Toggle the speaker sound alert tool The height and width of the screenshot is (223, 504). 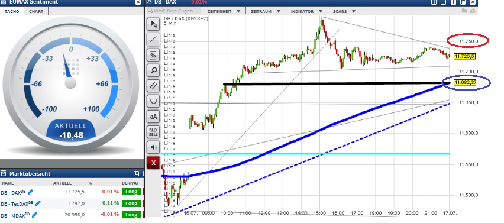154,147
